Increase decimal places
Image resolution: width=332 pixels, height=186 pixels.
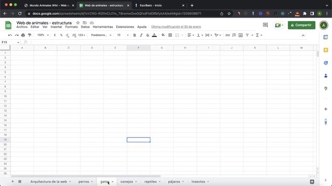[74, 35]
